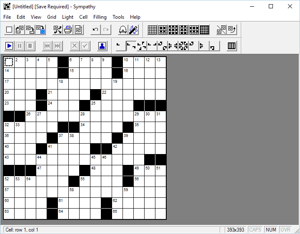Click the bell icon in the toolbar

[122, 30]
